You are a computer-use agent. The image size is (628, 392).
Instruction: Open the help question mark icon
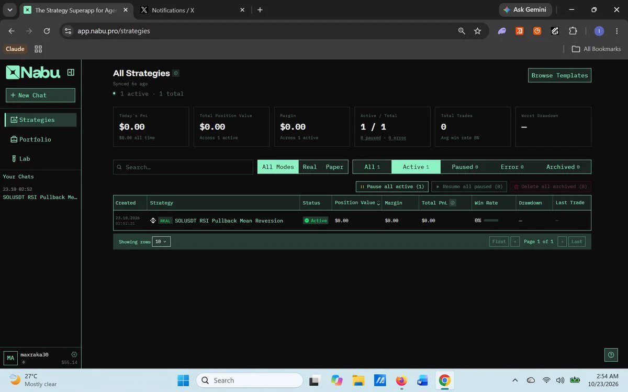point(610,355)
